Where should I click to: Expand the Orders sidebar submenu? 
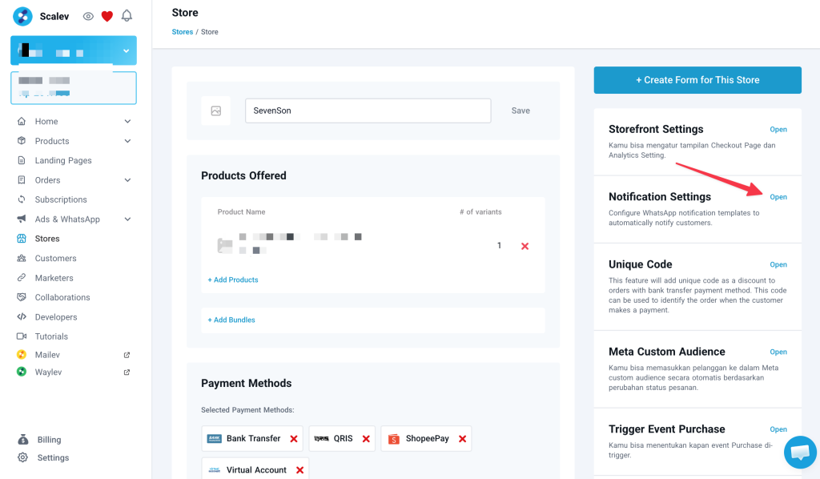point(127,180)
